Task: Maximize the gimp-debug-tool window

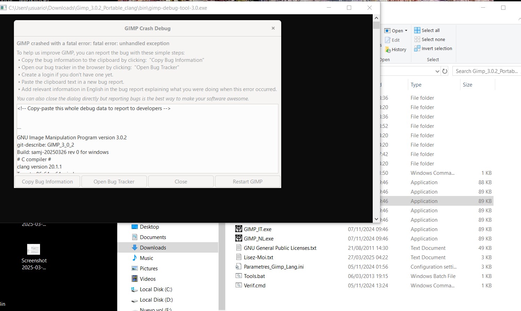Action: [x=349, y=8]
